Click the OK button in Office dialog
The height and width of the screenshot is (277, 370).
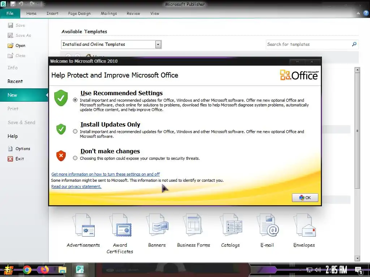coord(305,198)
